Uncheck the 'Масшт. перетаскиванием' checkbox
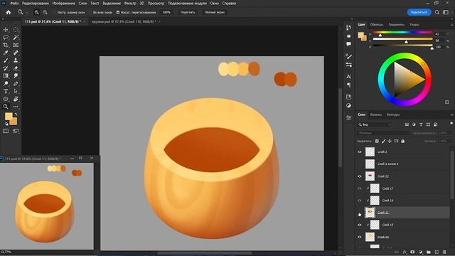 coord(118,13)
